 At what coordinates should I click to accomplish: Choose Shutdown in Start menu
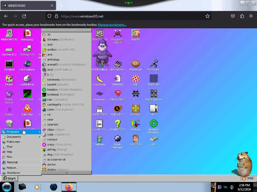tap(21, 173)
